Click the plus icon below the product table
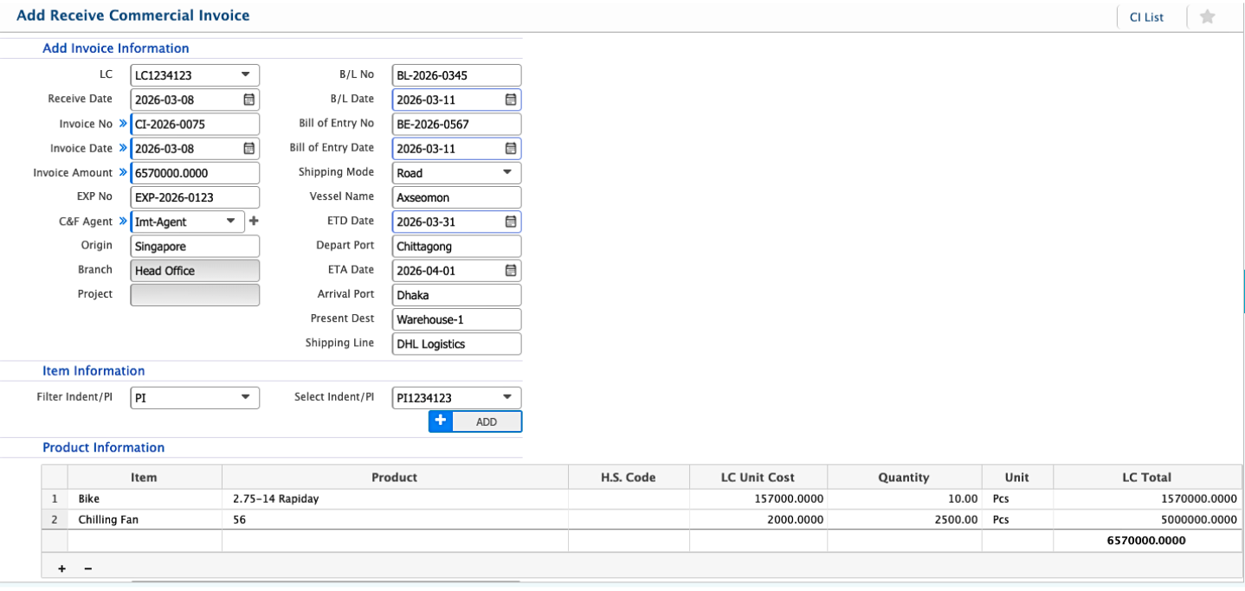 tap(61, 568)
